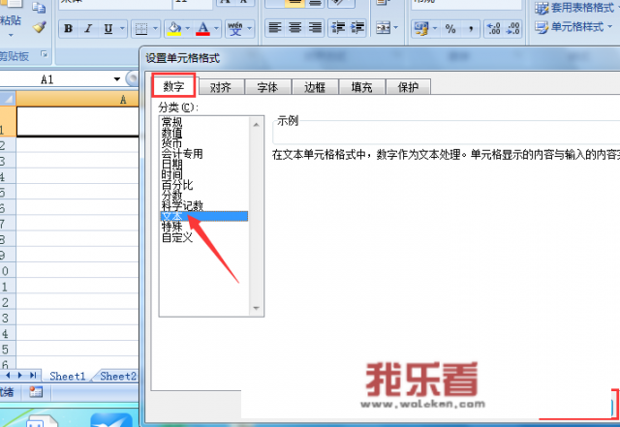This screenshot has width=620, height=427.
Task: Apply red font color
Action: (202, 28)
